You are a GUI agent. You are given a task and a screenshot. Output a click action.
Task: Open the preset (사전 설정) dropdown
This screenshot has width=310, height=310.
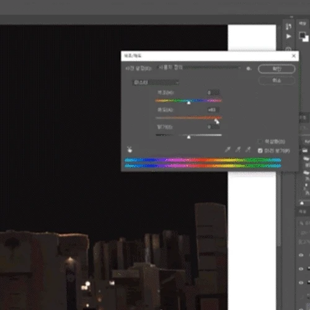pyautogui.click(x=199, y=68)
